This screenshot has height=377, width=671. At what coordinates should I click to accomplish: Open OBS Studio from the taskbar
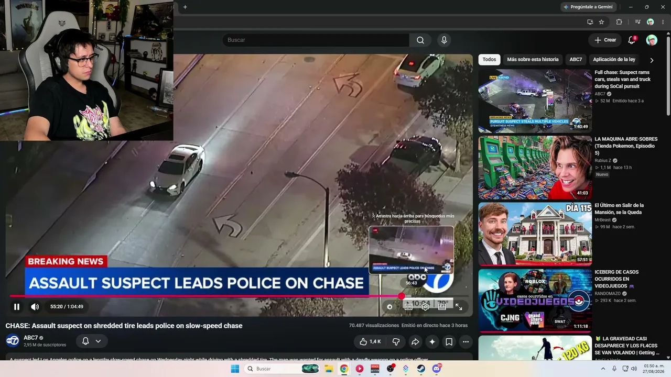390,369
